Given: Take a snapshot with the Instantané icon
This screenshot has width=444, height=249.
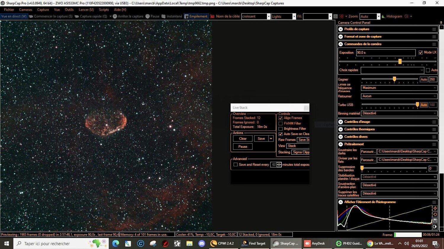Looking at the screenshot, I should pyautogui.click(x=163, y=16).
